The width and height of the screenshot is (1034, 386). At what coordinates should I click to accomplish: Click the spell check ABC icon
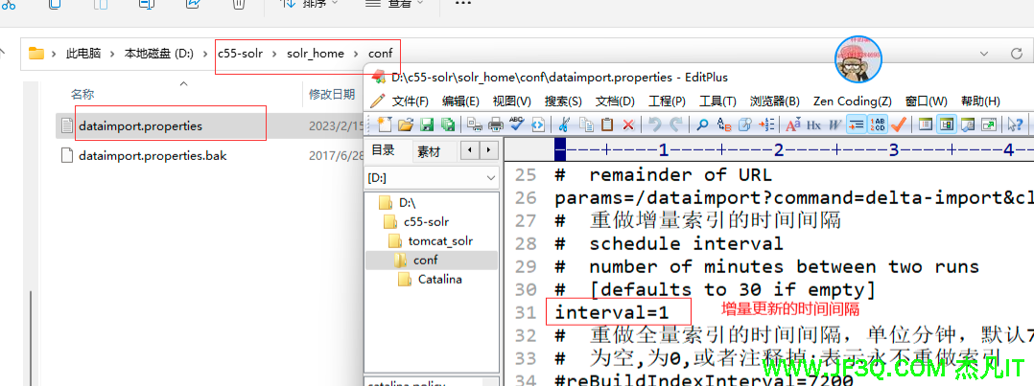coord(516,124)
